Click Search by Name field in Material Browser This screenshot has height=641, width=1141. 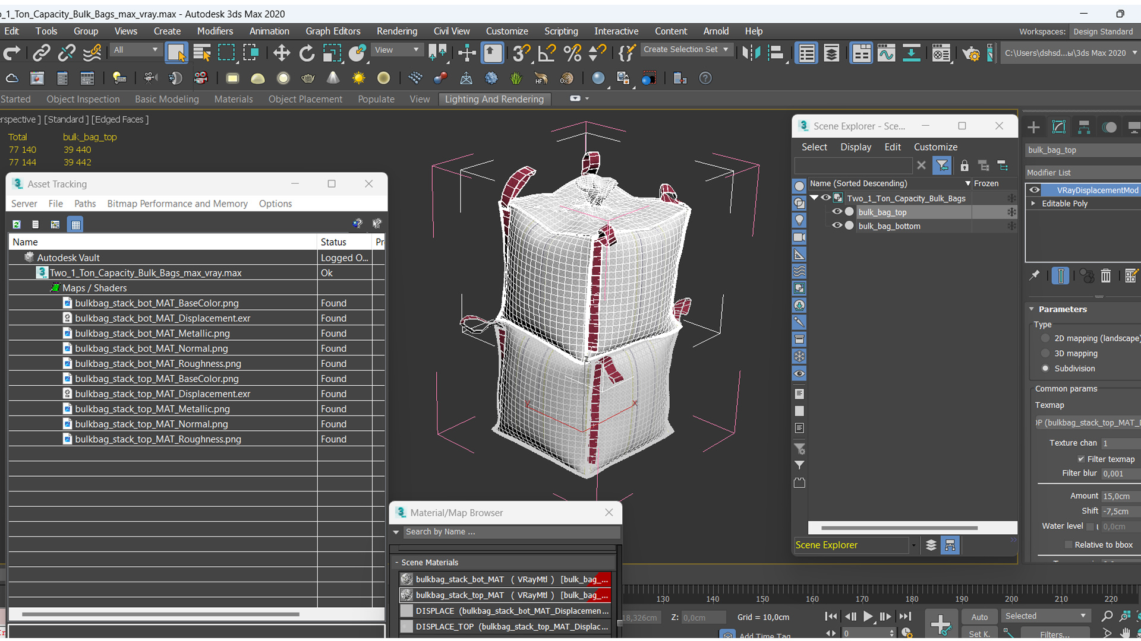tap(511, 532)
